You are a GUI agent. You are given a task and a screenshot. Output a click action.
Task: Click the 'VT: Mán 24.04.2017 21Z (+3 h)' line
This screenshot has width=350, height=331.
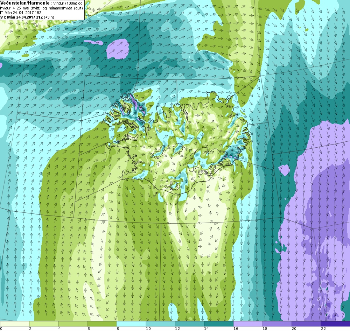[27, 17]
